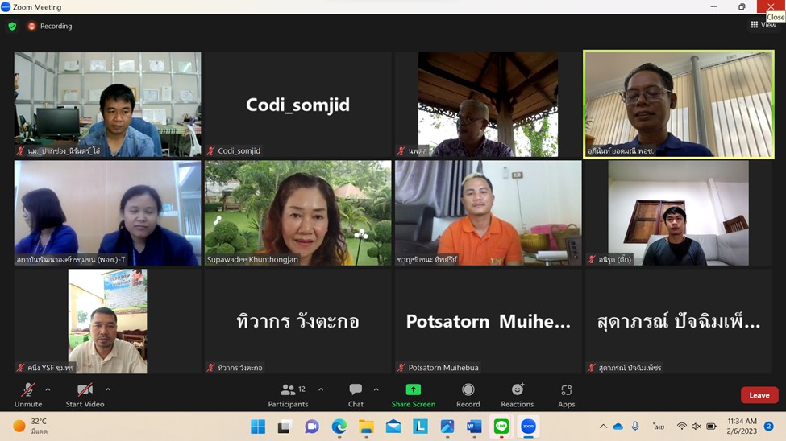This screenshot has width=786, height=441.
Task: Click the green encryption shield icon
Action: (12, 26)
